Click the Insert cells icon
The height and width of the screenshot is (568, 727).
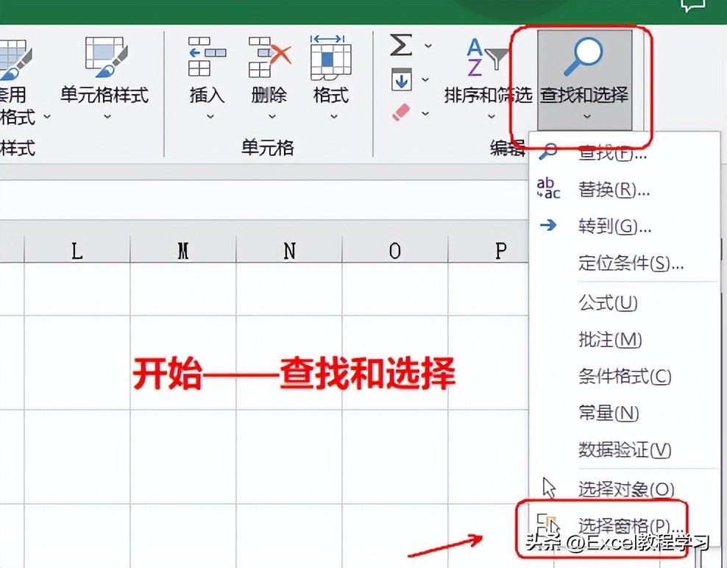click(207, 57)
